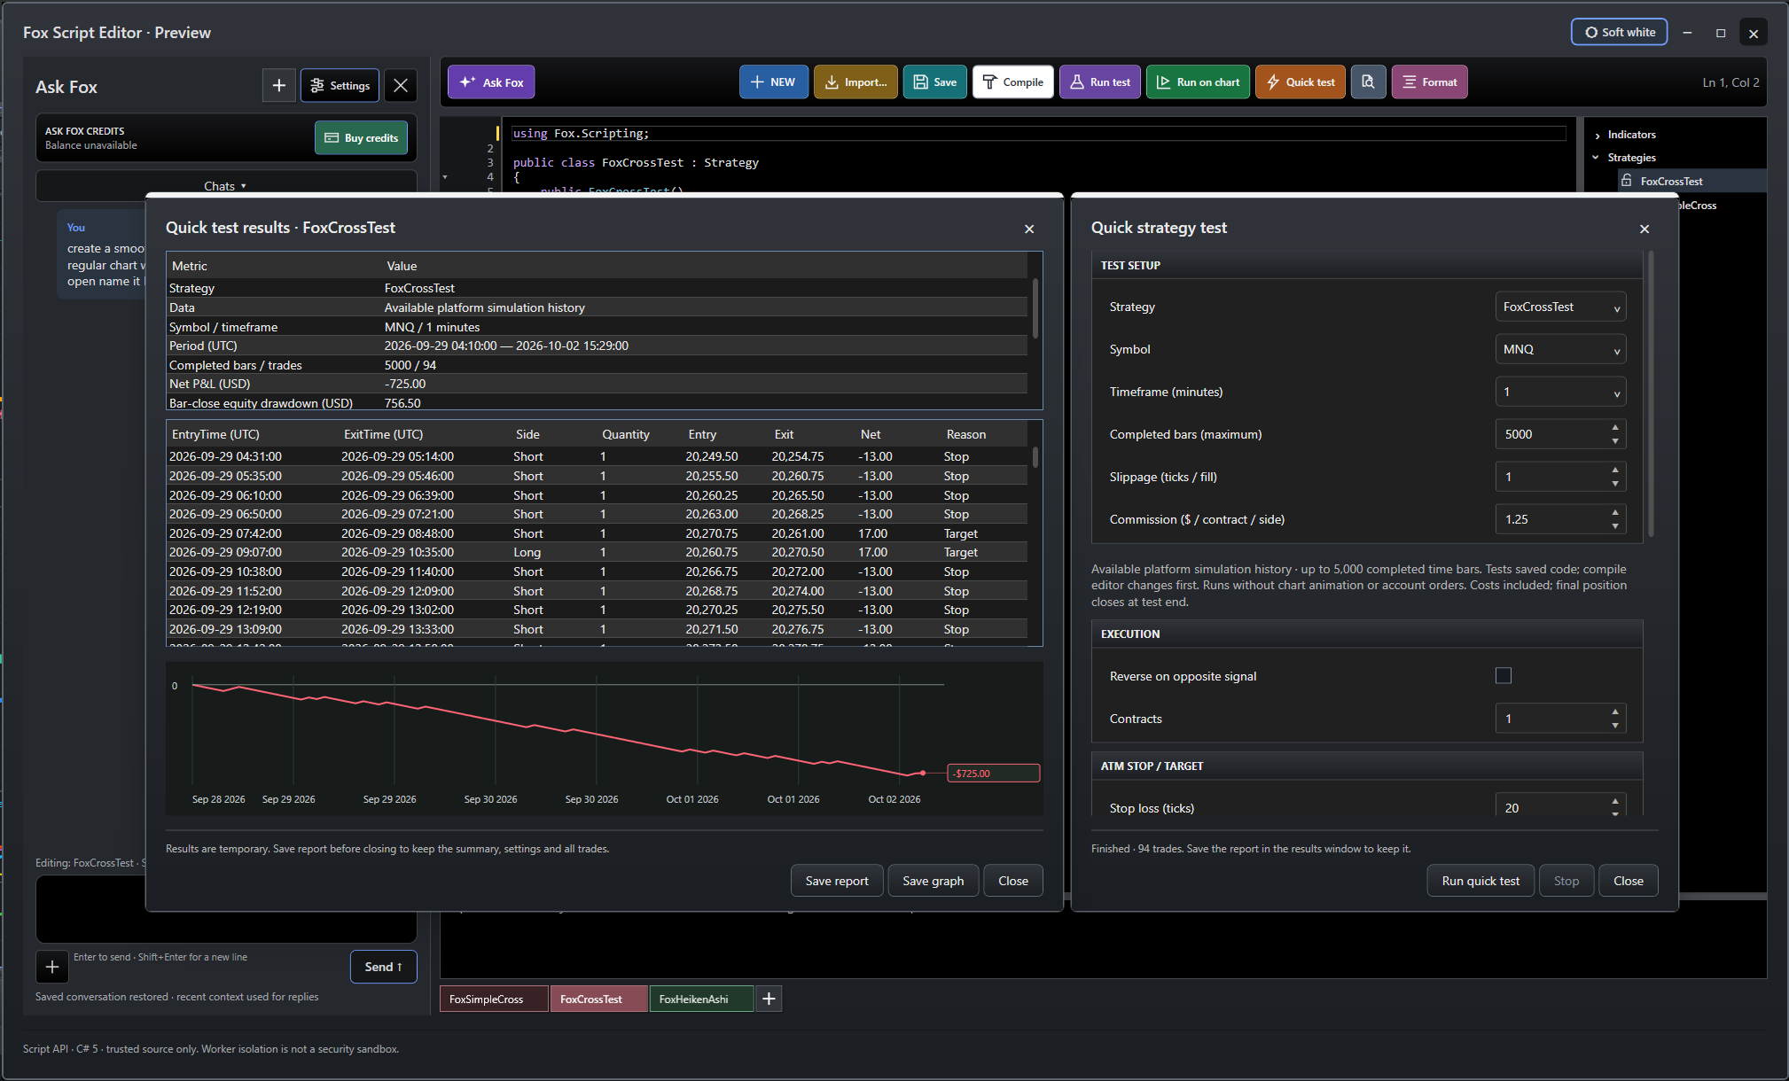This screenshot has height=1081, width=1789.
Task: Click the find-in-document icon button
Action: (x=1368, y=82)
